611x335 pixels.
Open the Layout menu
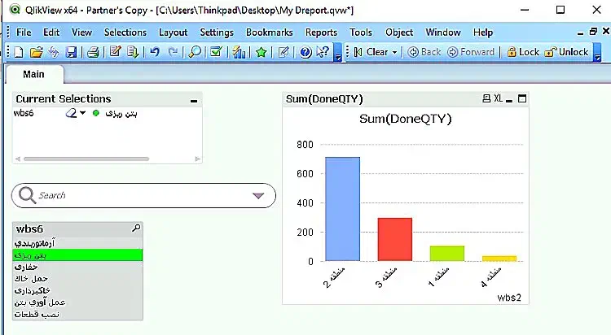(173, 33)
